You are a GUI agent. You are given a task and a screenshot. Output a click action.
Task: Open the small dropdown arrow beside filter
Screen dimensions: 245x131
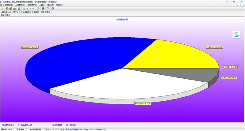pos(30,9)
